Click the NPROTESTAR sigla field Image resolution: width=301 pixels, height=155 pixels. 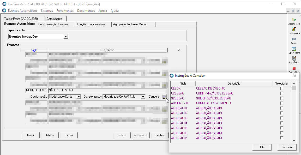[x=36, y=91]
